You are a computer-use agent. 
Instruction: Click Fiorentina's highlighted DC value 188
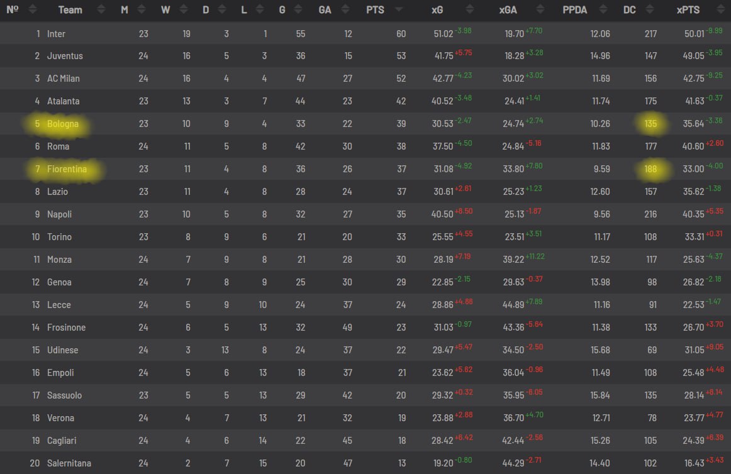tap(650, 169)
